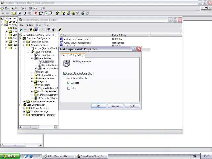The height and width of the screenshot is (159, 212).
Task: Open View menu in Group Policy Editor
Action: [x=38, y=25]
